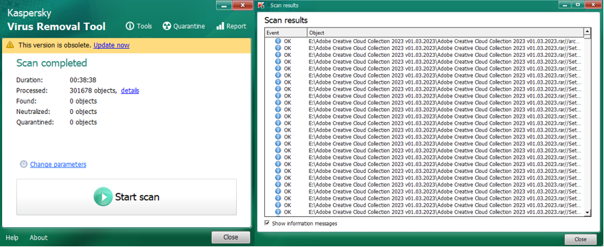Open the processed objects details link

130,91
